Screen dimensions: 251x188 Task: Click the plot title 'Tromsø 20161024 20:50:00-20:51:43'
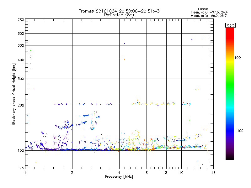point(119,11)
